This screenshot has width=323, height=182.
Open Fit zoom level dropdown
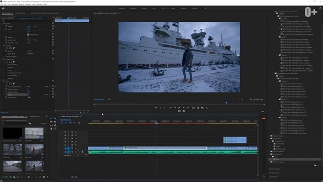point(110,100)
